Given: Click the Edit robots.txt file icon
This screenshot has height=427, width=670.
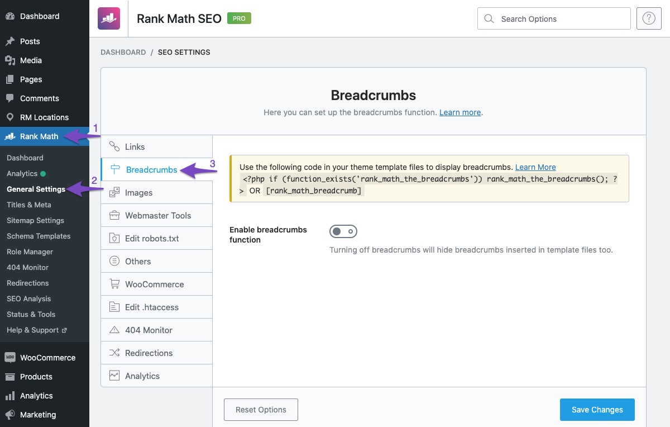Looking at the screenshot, I should click(x=114, y=238).
